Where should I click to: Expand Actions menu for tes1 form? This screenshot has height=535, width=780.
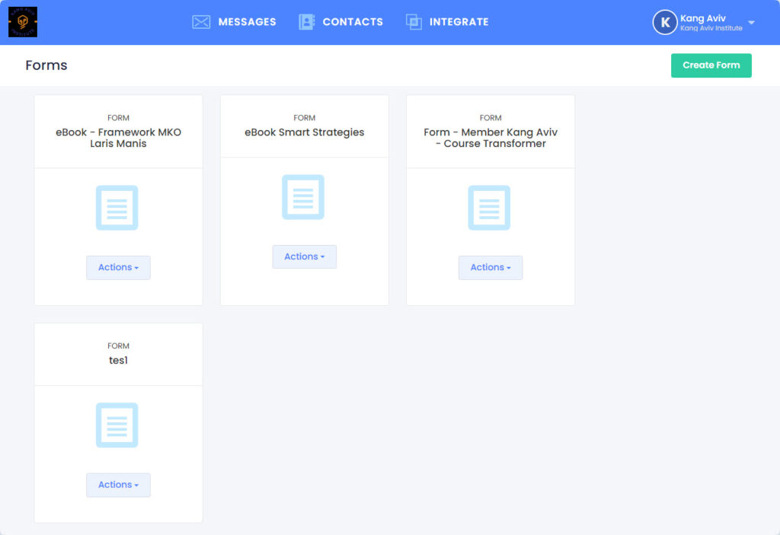(118, 485)
